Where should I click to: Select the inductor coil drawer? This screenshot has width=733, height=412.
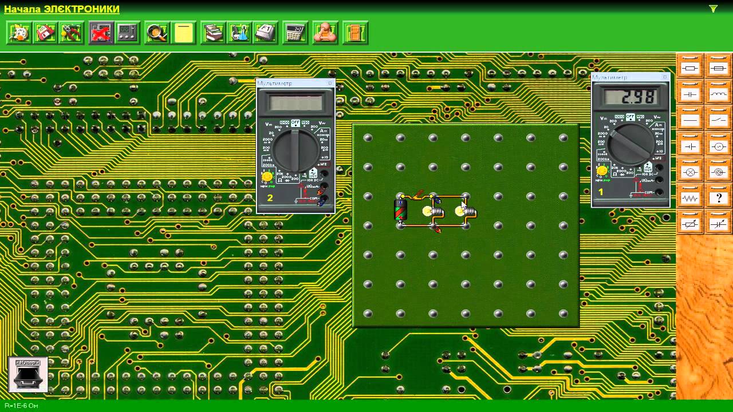point(719,93)
